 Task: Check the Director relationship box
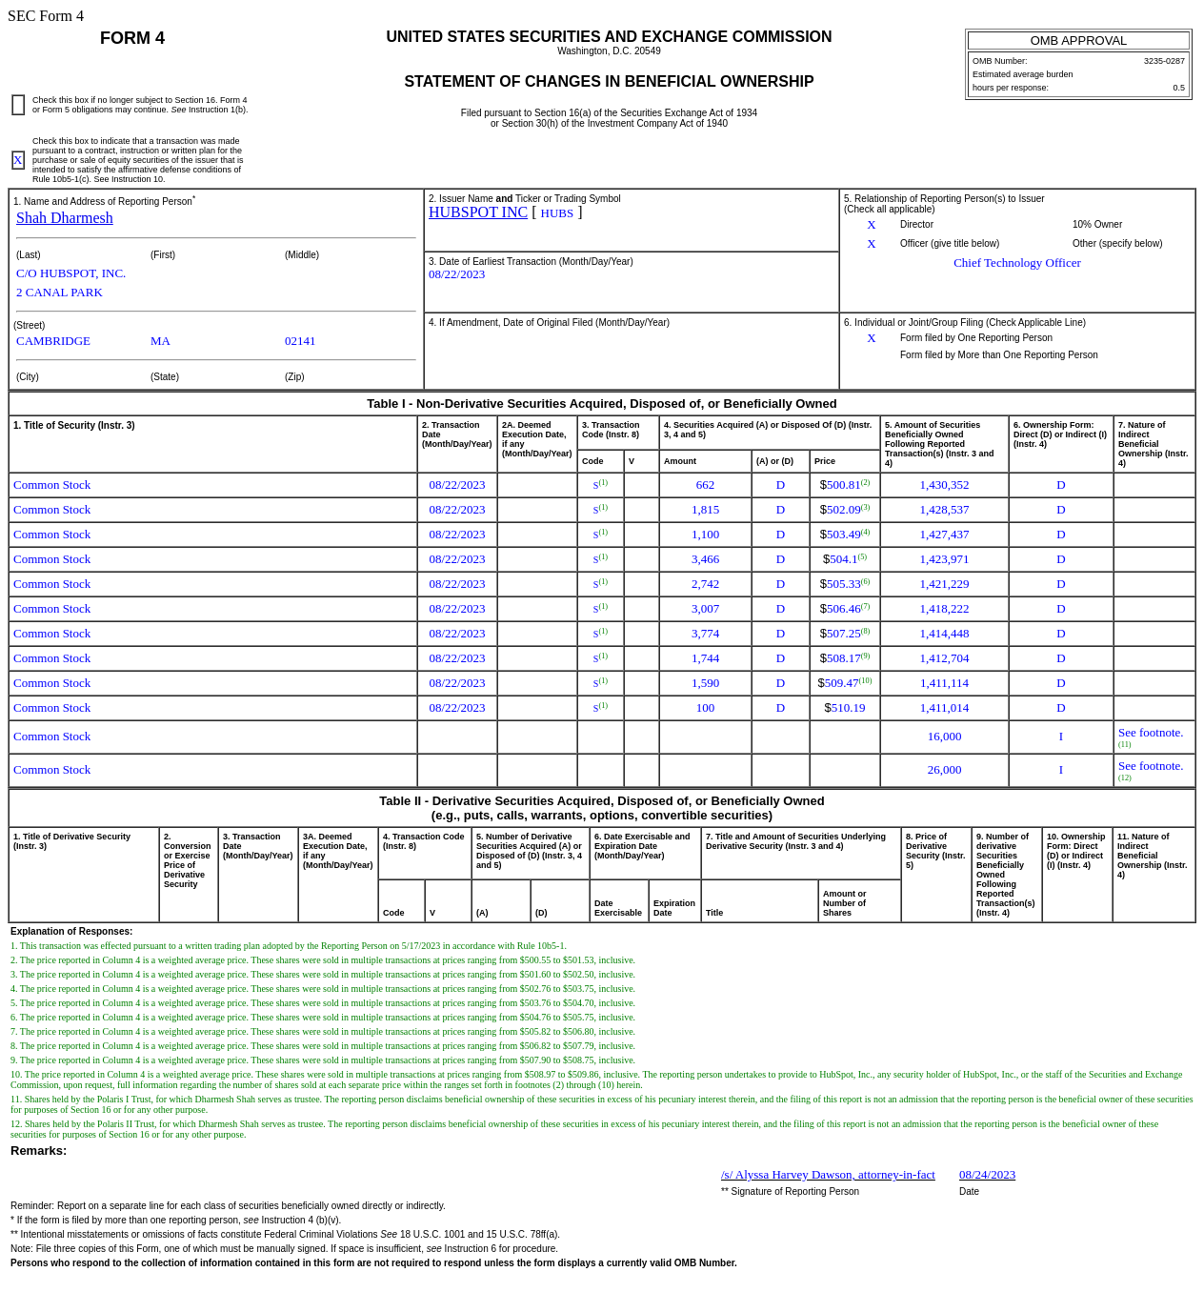(x=871, y=225)
